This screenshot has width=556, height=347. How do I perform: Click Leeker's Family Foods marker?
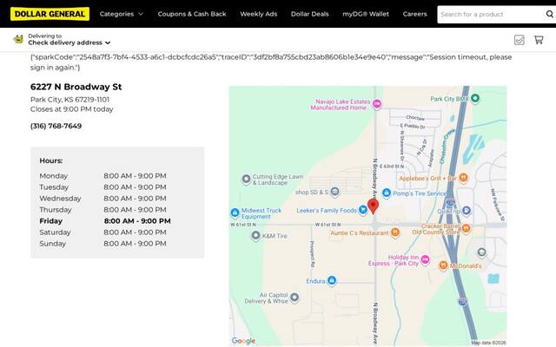363,210
